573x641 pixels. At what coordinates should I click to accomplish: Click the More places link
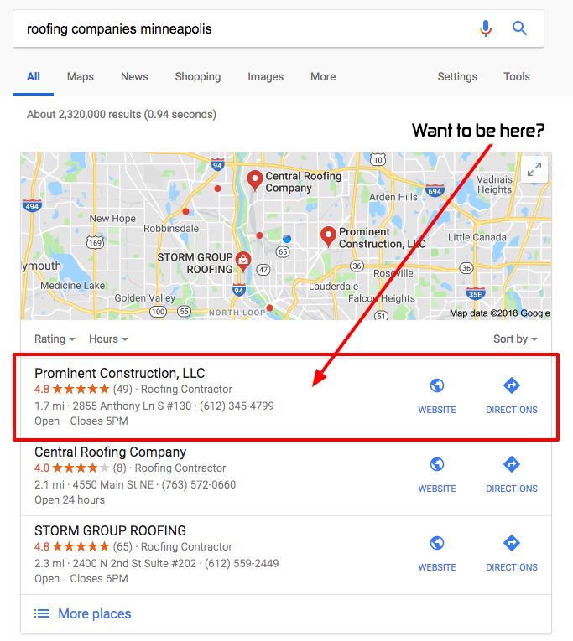[83, 613]
